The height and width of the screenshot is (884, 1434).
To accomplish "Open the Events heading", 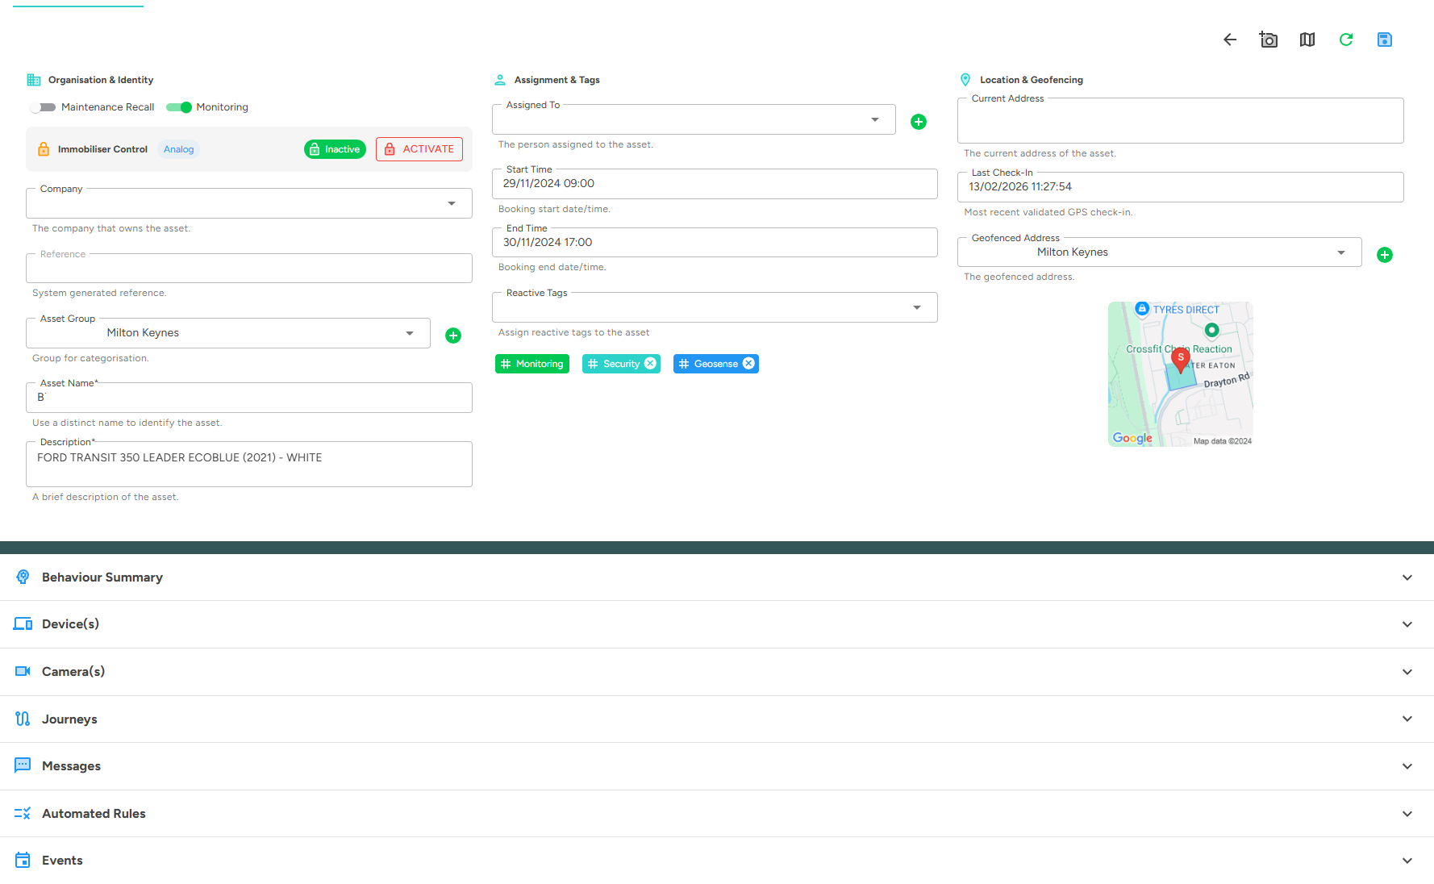I will coord(62,861).
